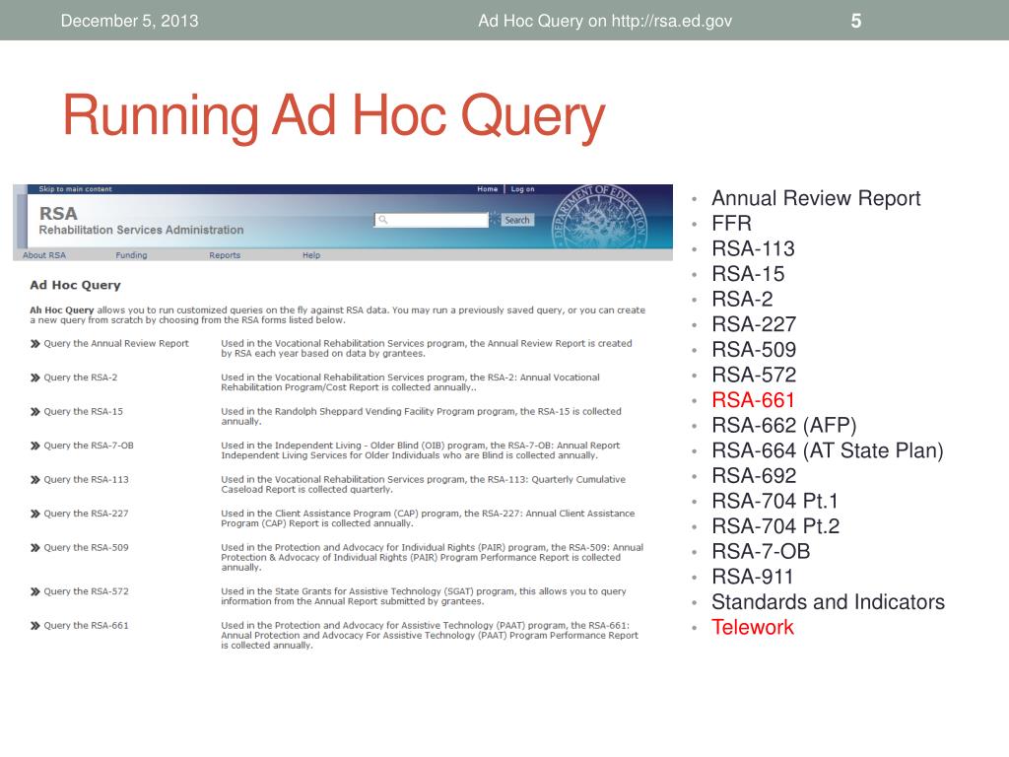Select Standards and Indicators bullet item
Screen dimensions: 1009x757
(x=828, y=602)
